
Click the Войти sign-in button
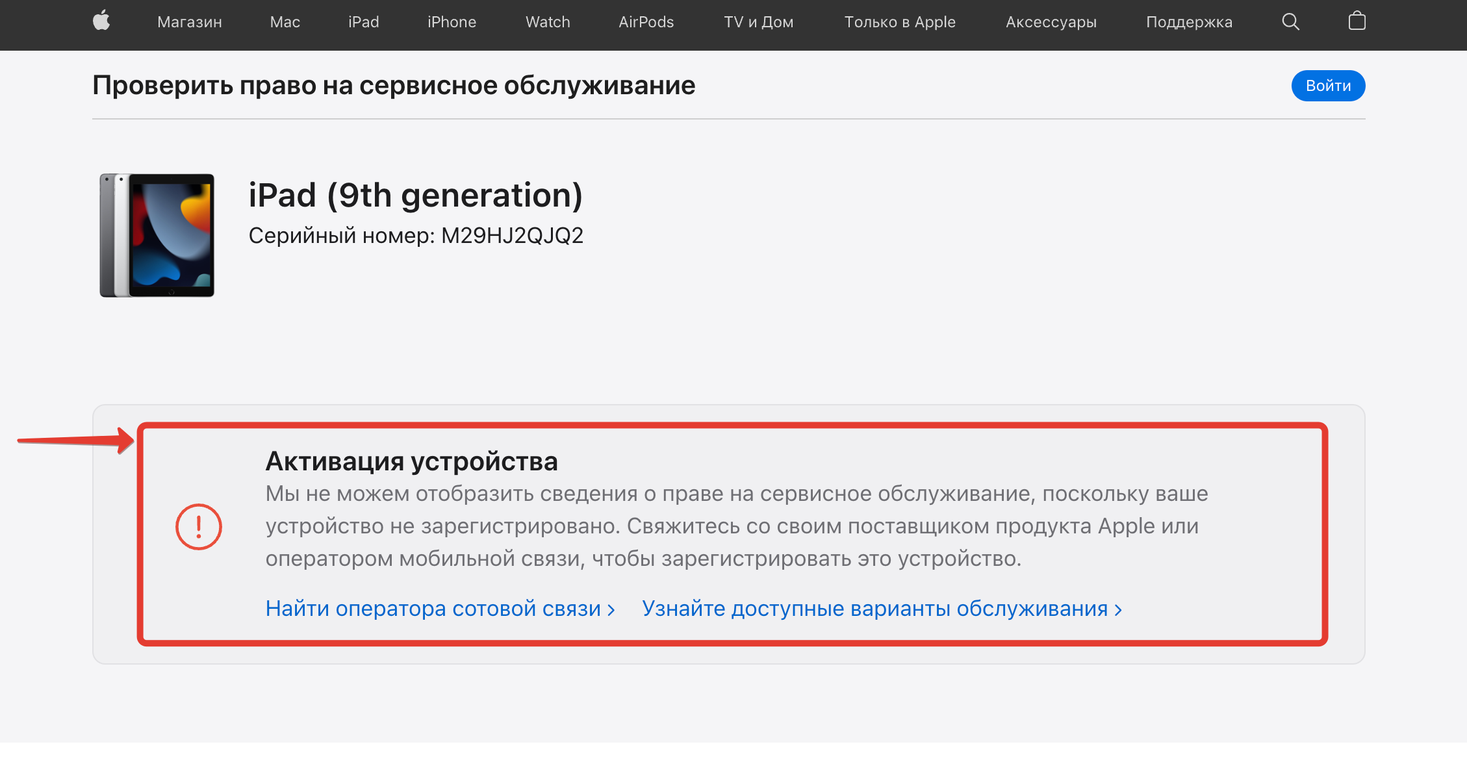[x=1328, y=86]
